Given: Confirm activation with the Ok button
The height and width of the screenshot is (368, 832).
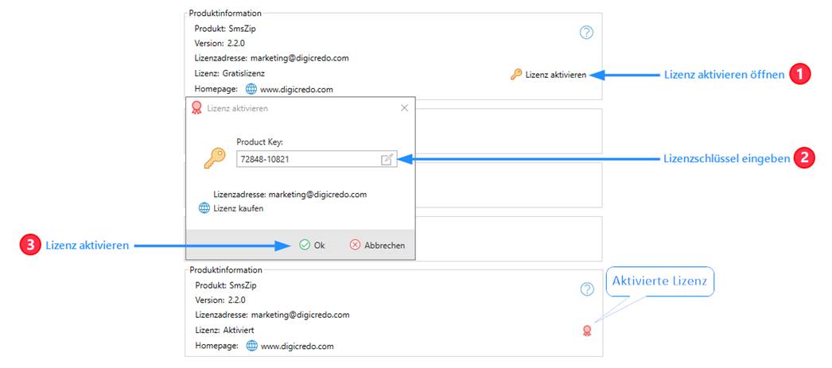Looking at the screenshot, I should 312,246.
